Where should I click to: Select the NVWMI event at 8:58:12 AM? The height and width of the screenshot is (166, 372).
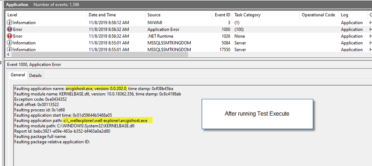tap(109, 23)
